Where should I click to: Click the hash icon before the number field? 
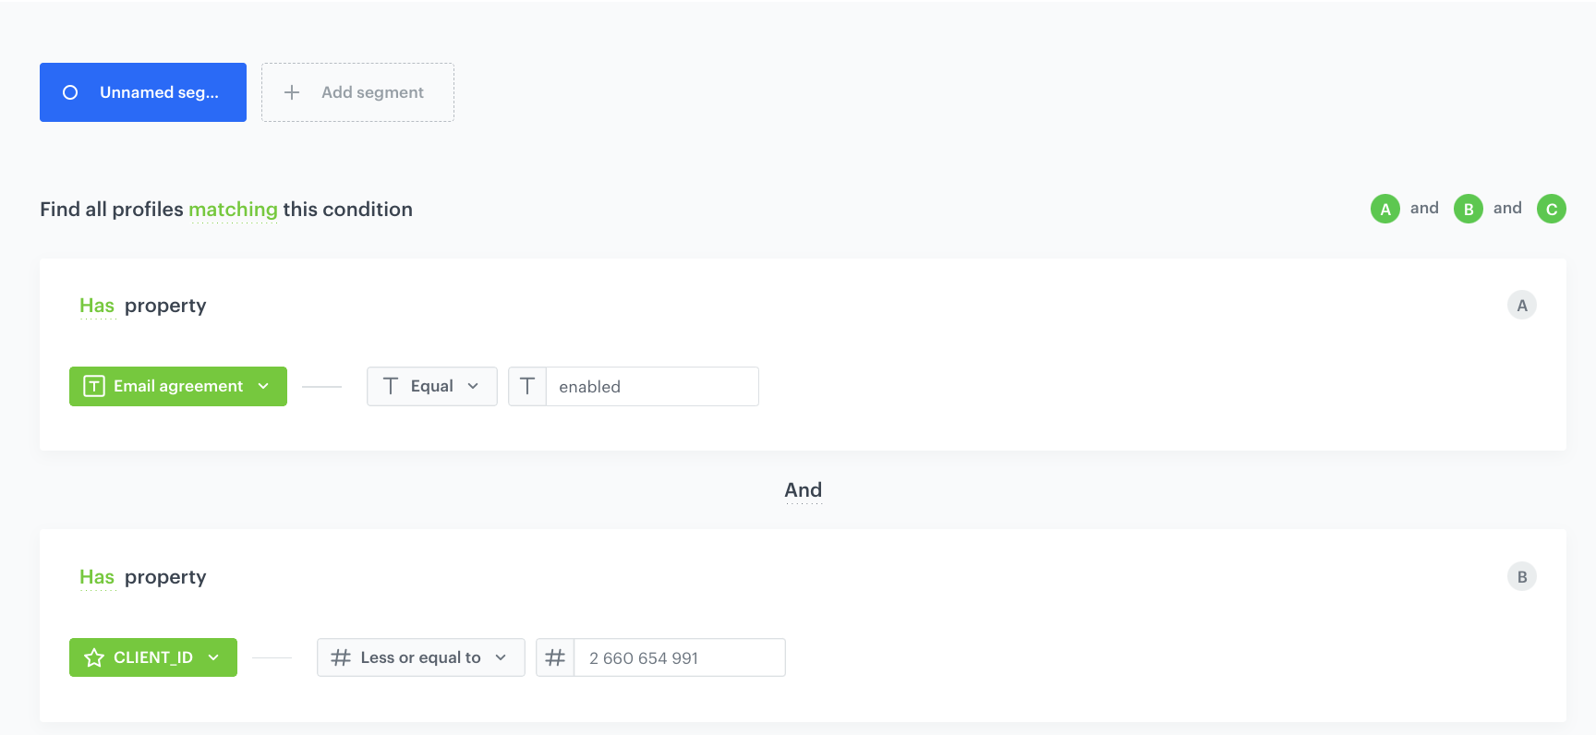click(555, 657)
